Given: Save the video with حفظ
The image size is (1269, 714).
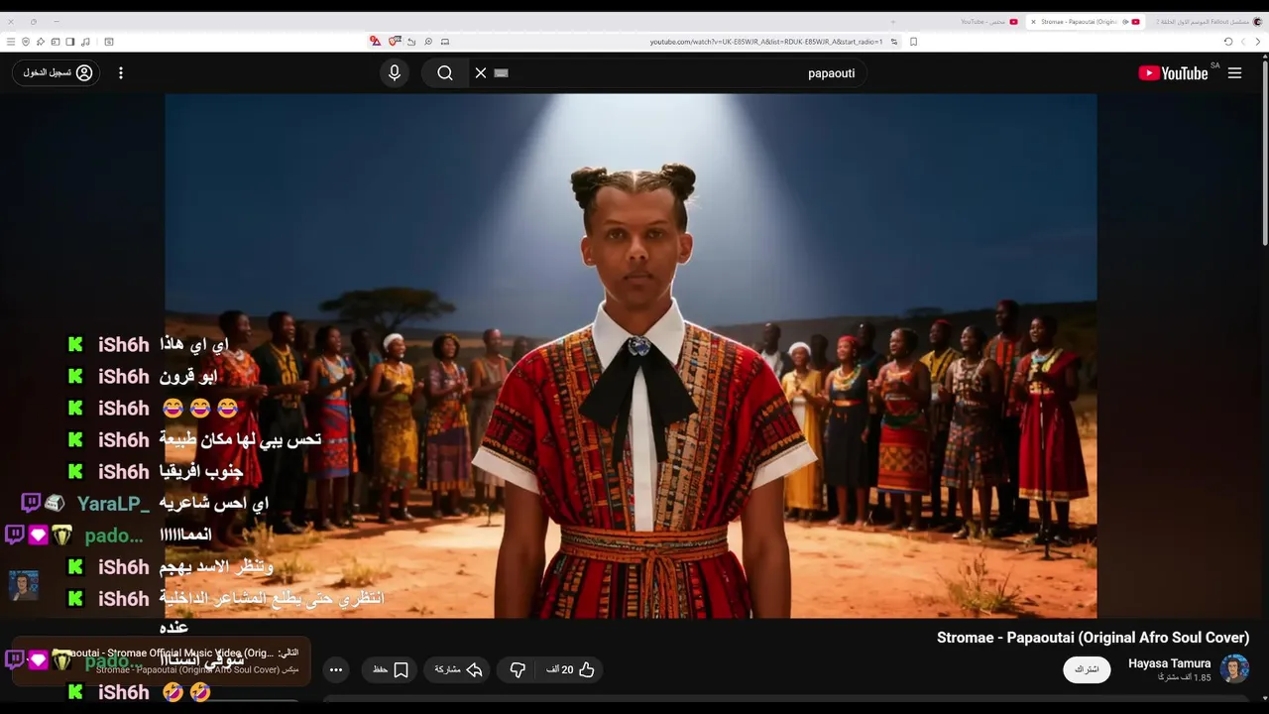Looking at the screenshot, I should 391,670.
